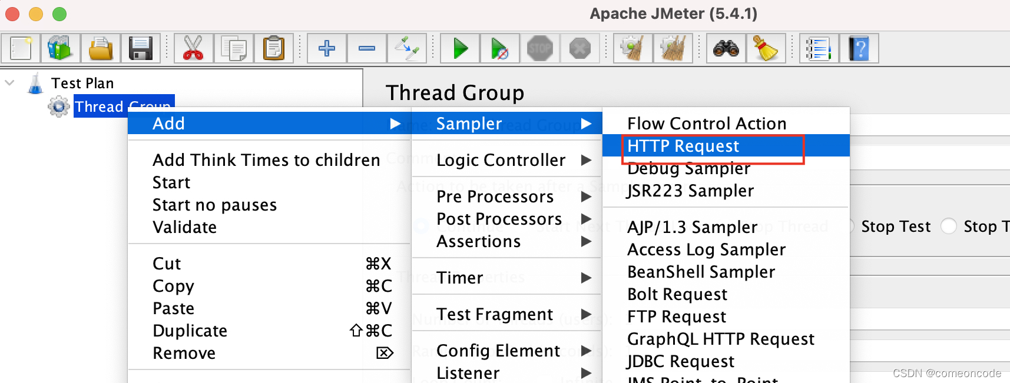The width and height of the screenshot is (1010, 383).
Task: Collapse the Test Plan tree node
Action: click(9, 83)
